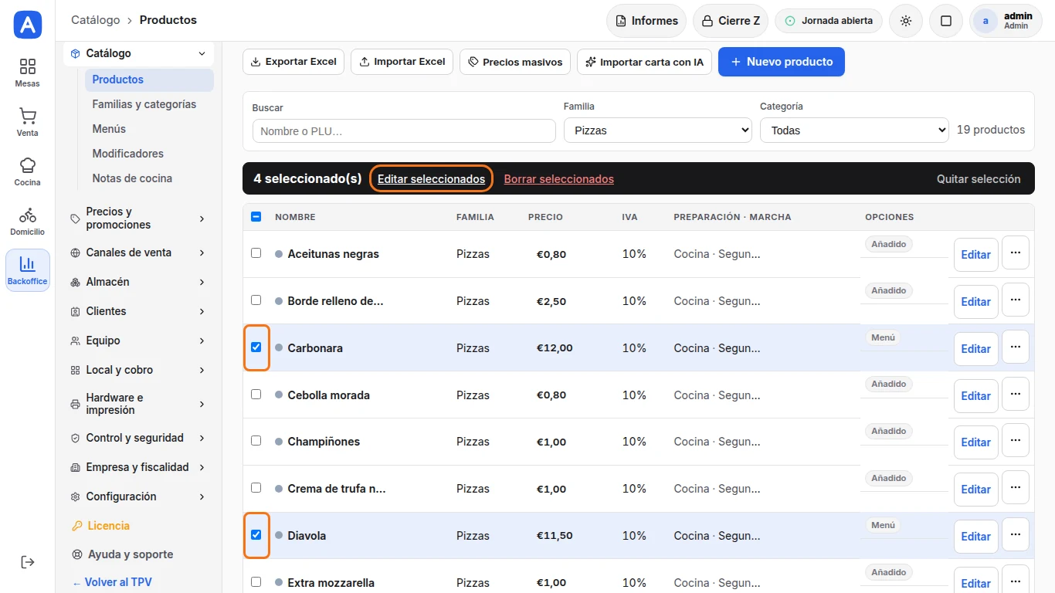Viewport: 1055px width, 593px height.
Task: Expand the Almacén section
Action: pyautogui.click(x=139, y=282)
